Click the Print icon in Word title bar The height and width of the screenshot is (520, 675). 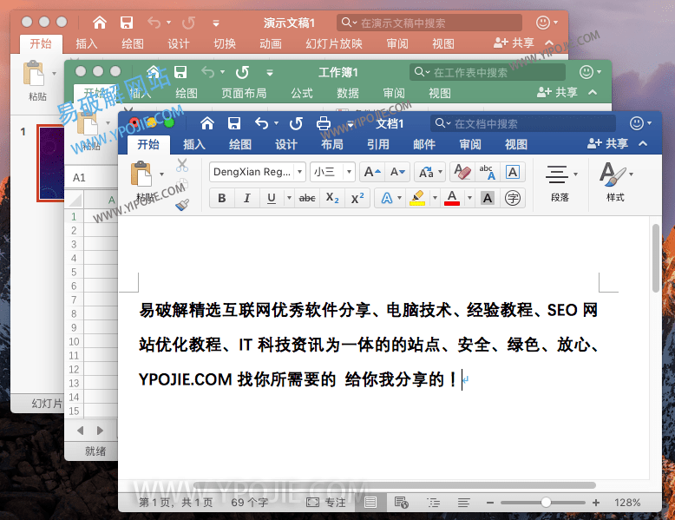[x=324, y=123]
